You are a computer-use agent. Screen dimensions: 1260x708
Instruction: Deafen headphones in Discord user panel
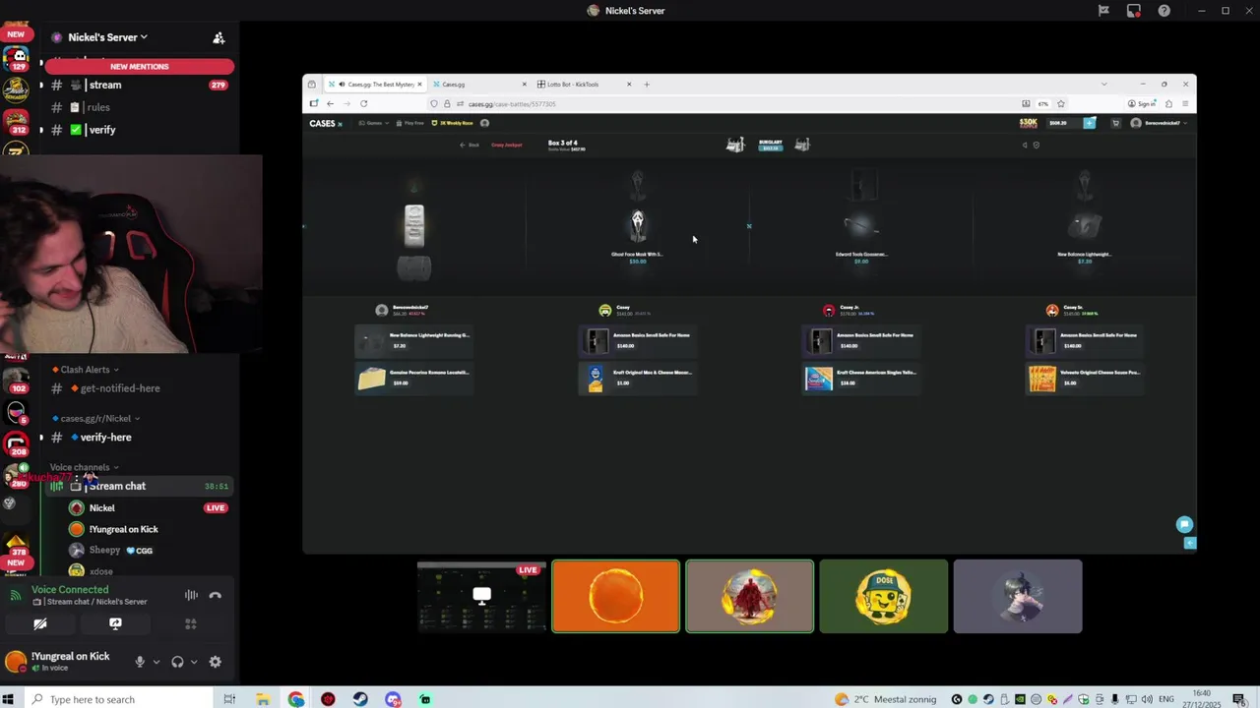point(177,662)
